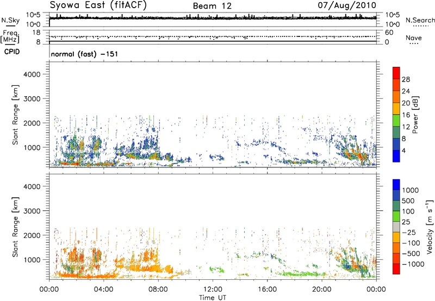Click the "Power [dB]" colorbar title
This screenshot has height=301, width=435.
coord(415,115)
